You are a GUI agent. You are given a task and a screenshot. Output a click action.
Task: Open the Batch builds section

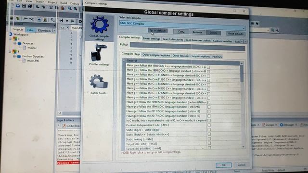pos(98,85)
